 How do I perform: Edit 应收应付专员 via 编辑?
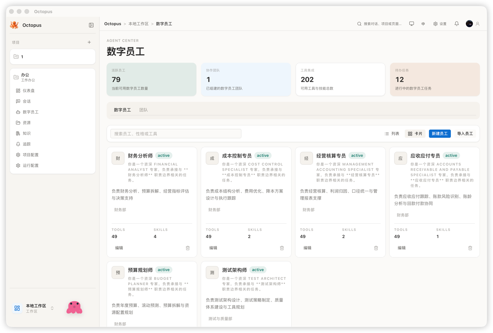402,248
